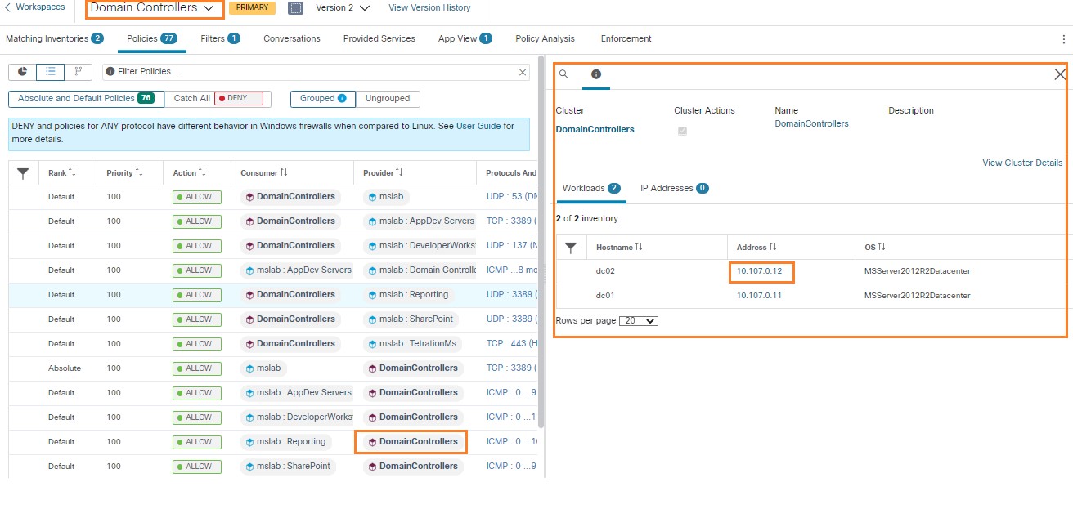Switch to the IP Addresses tab
The width and height of the screenshot is (1073, 509).
(x=674, y=188)
